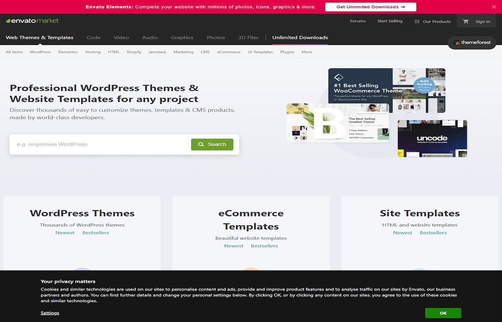Open the Jamstack submenu
Screen dimensions: 502x322
157,52
